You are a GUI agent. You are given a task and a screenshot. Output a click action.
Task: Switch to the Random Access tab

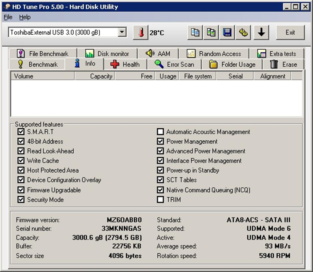tap(214, 54)
